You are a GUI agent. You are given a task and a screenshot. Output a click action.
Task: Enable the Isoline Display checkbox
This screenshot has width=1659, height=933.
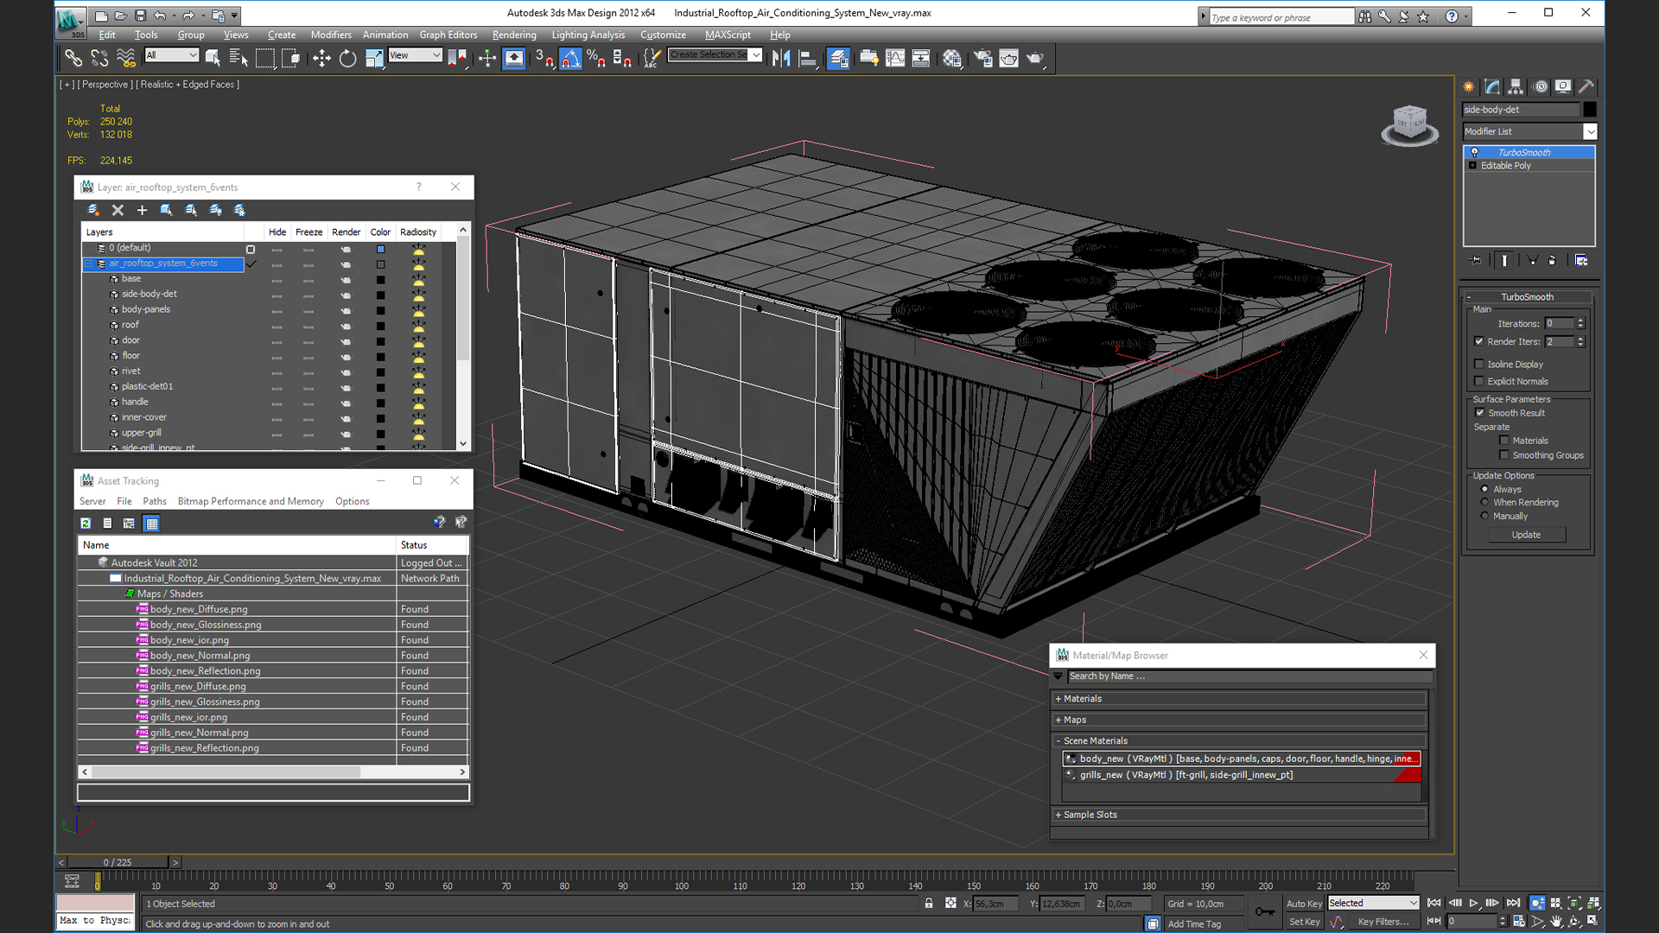(x=1479, y=364)
